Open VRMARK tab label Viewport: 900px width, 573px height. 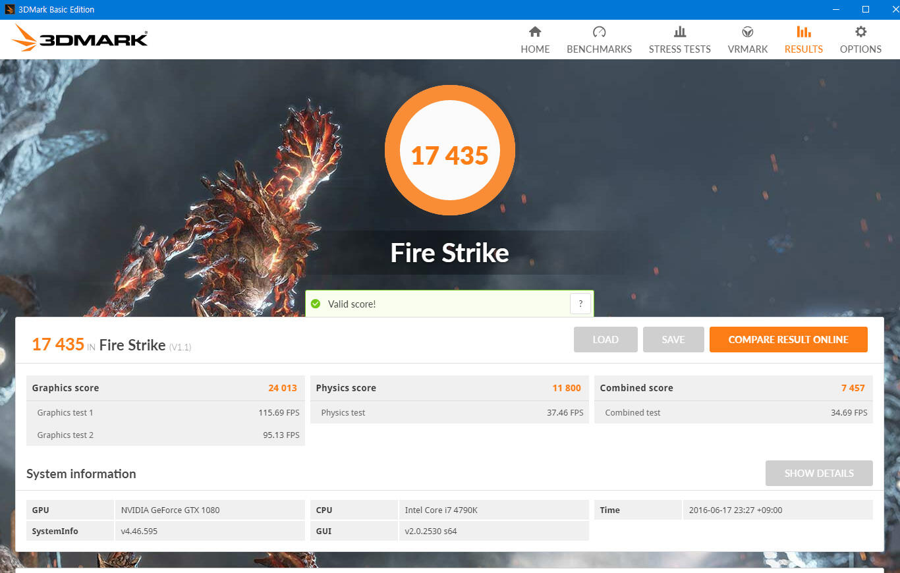click(x=748, y=49)
